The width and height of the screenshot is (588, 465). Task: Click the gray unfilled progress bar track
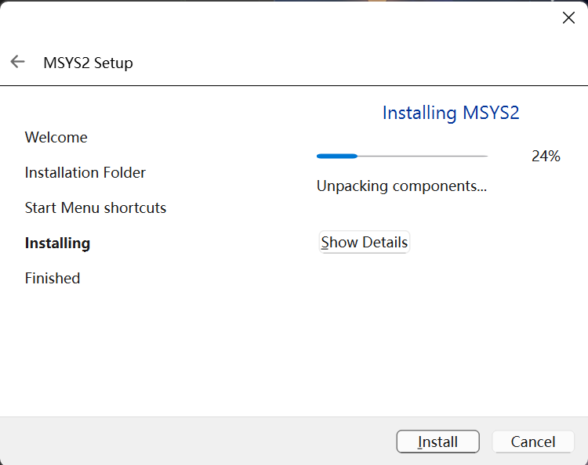click(x=423, y=157)
